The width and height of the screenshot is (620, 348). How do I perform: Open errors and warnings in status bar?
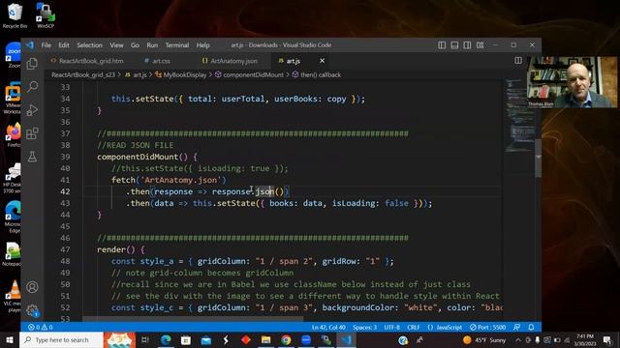click(x=41, y=327)
